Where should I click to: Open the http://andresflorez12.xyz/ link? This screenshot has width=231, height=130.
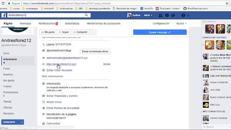(61, 64)
